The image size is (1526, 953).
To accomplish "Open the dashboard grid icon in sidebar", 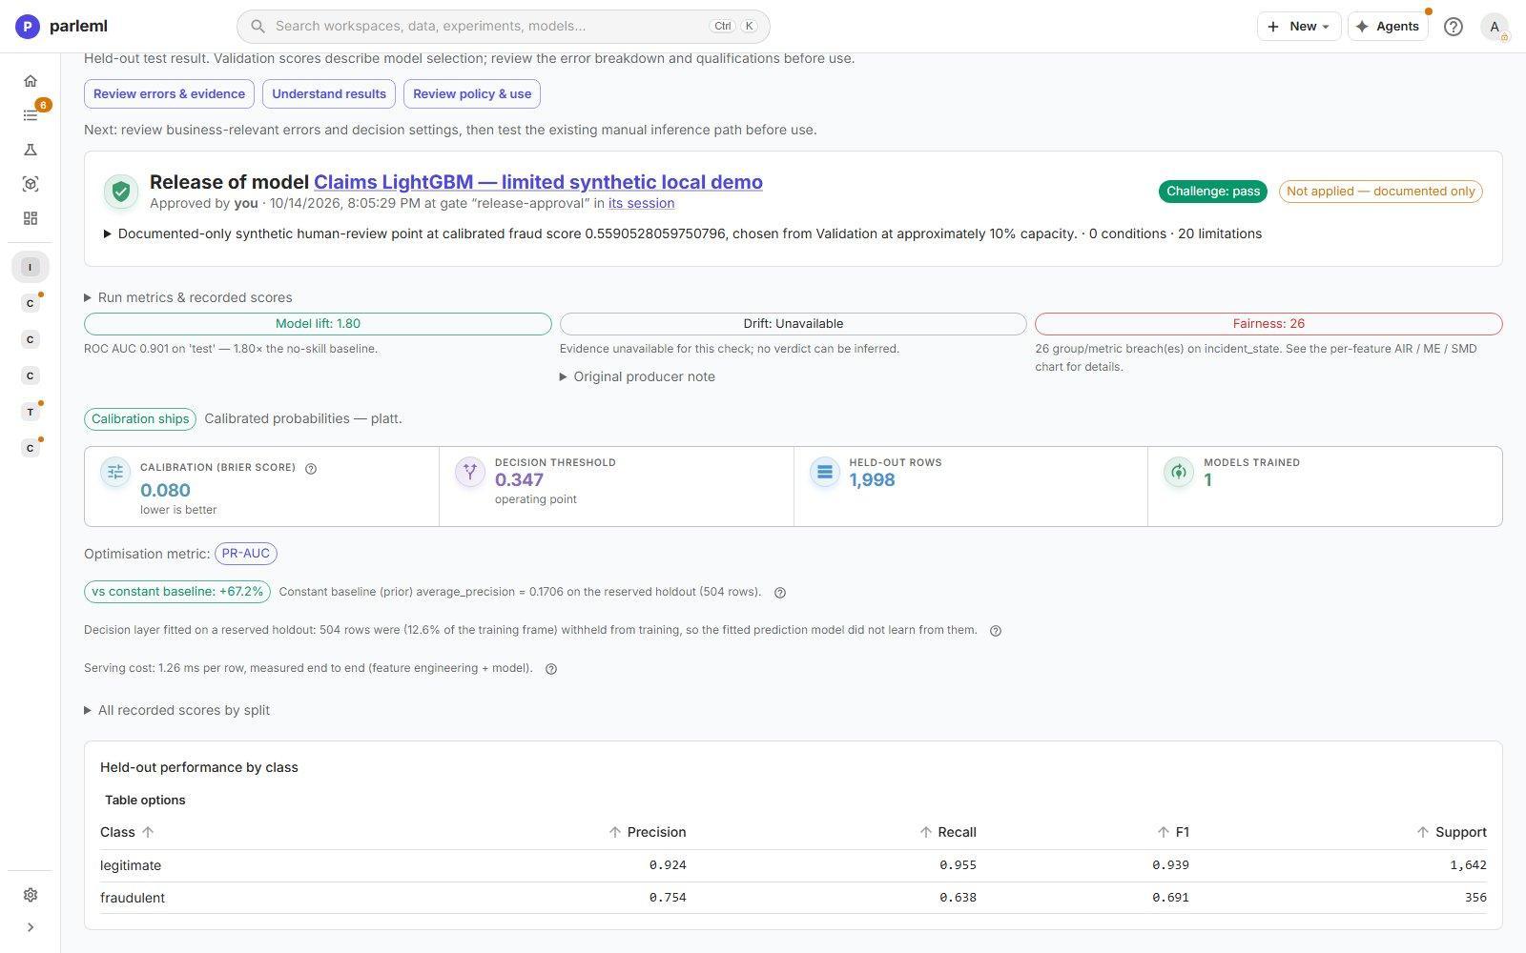I will tap(31, 218).
